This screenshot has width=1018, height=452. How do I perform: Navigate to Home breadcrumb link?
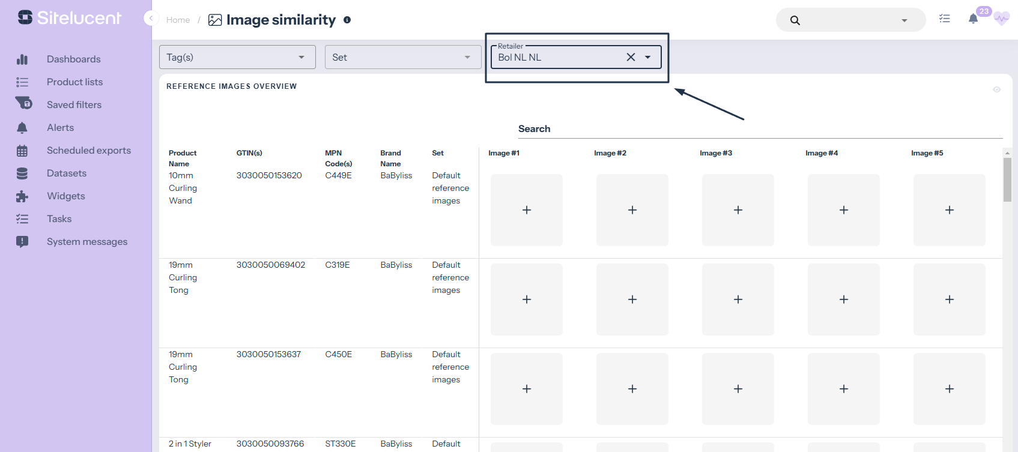click(178, 20)
